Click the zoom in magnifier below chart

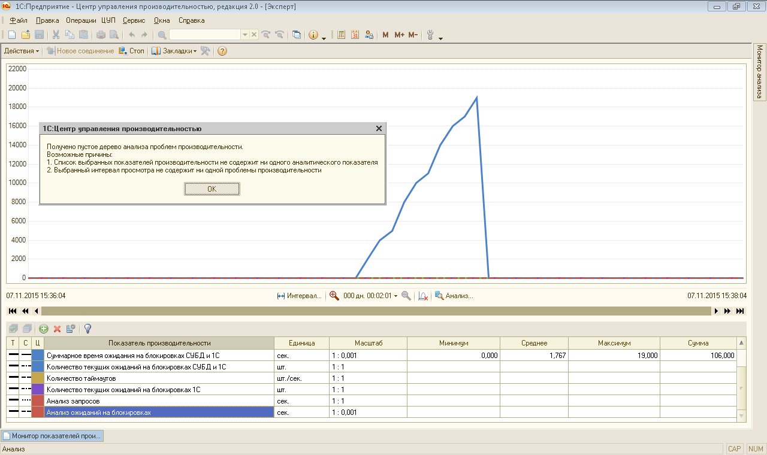click(x=334, y=295)
